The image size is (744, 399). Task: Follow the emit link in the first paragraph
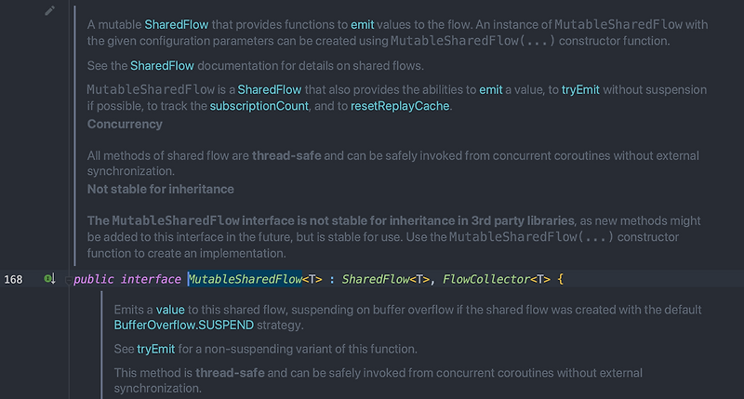click(x=362, y=25)
